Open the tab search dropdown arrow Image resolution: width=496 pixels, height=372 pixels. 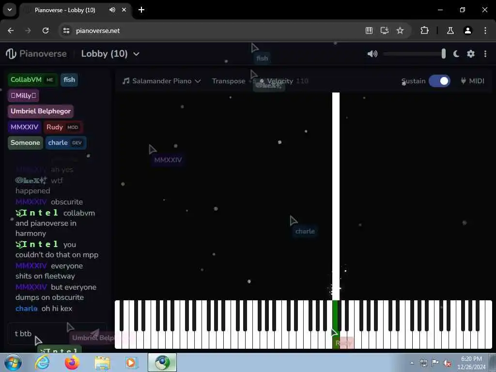click(x=10, y=10)
